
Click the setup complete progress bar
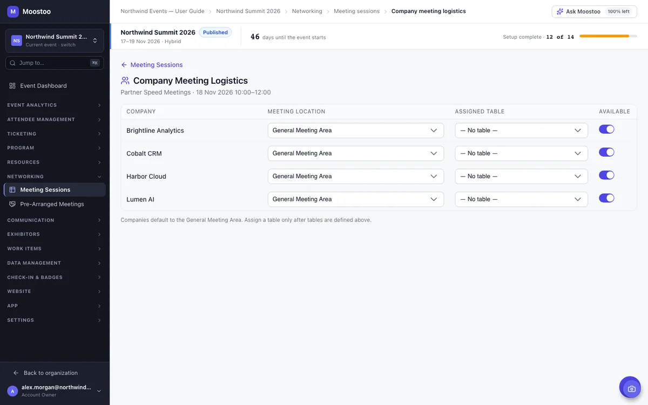tap(607, 36)
